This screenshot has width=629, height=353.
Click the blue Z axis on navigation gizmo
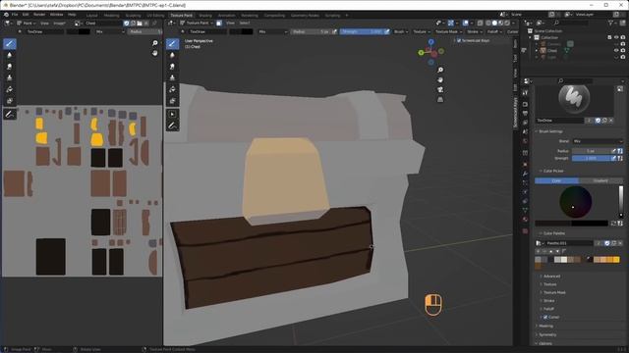430,42
